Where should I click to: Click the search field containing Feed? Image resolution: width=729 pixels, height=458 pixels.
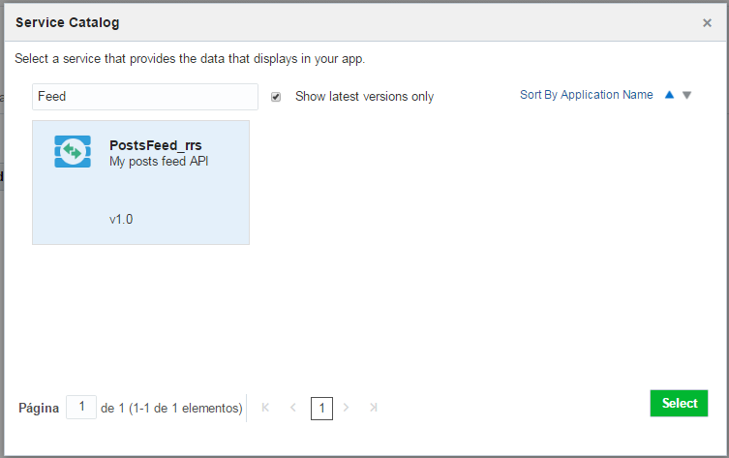[x=145, y=97]
